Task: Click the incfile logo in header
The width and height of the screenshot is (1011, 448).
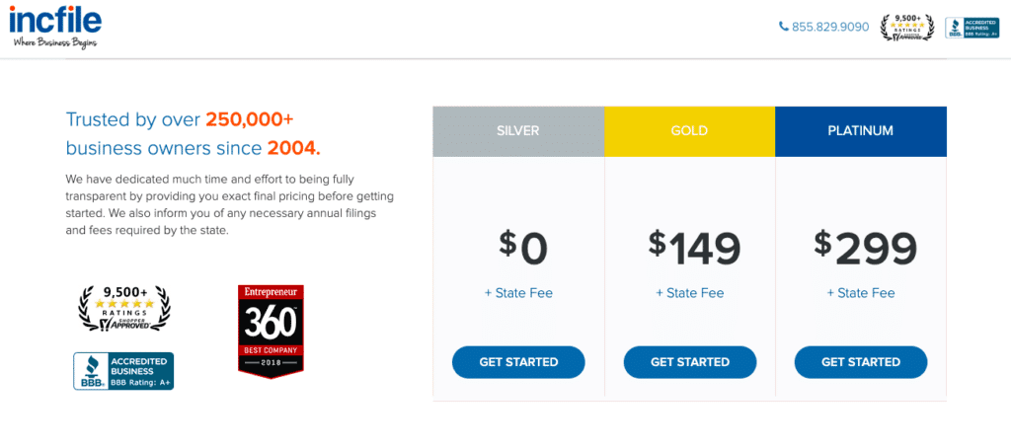Action: 55,27
